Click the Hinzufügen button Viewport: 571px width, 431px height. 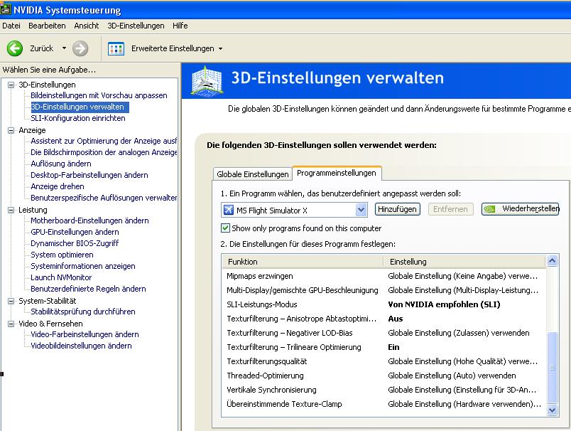(397, 209)
